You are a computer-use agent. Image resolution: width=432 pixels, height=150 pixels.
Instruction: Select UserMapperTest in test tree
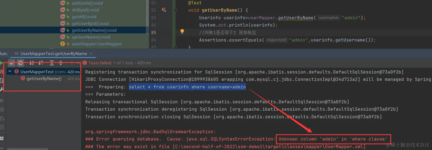[44, 72]
